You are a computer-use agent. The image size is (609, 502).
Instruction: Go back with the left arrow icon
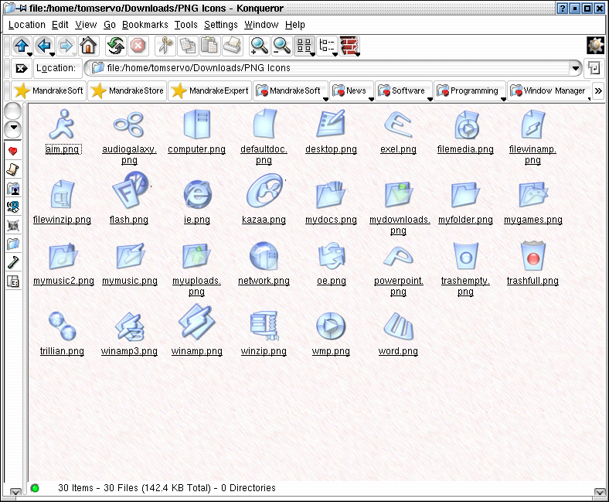[x=44, y=46]
